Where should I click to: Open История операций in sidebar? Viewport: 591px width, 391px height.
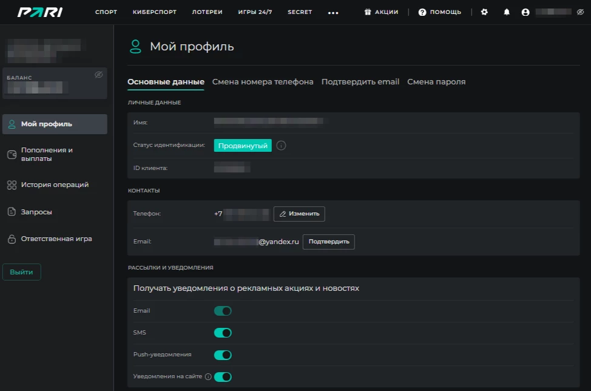tap(55, 185)
